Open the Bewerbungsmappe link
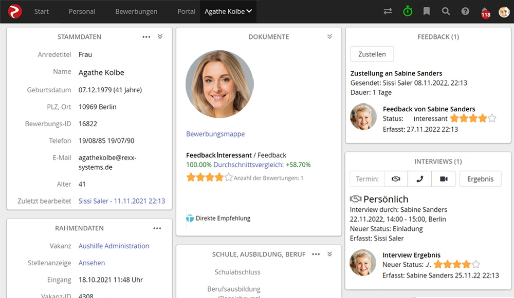514x298 pixels. pyautogui.click(x=215, y=134)
